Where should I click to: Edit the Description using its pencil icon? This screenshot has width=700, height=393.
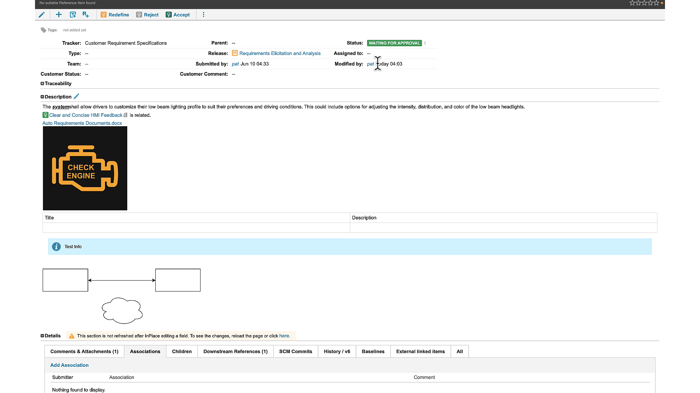point(77,96)
